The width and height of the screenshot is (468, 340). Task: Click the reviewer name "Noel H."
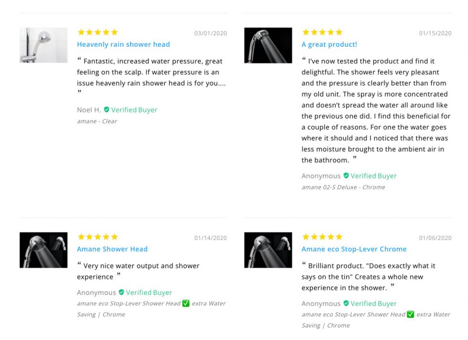coord(87,110)
